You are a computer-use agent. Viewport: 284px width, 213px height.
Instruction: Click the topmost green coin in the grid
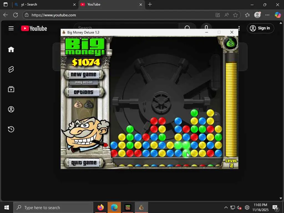pyautogui.click(x=194, y=113)
